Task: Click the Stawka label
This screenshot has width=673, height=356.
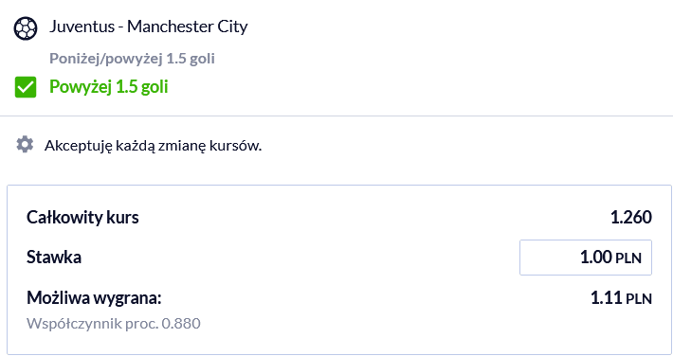Action: pyautogui.click(x=54, y=258)
